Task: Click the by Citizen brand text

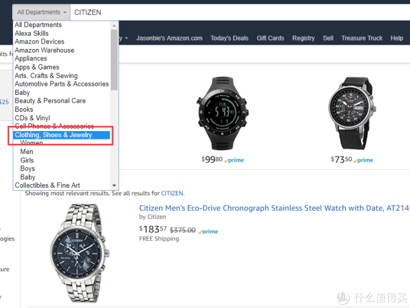Action: click(x=153, y=217)
